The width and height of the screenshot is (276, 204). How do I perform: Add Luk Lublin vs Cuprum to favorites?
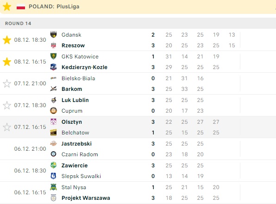[x=7, y=105]
